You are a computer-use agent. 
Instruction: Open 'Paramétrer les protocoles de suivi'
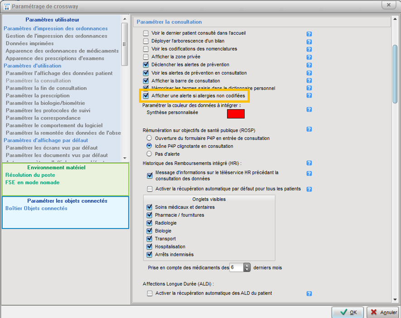pyautogui.click(x=48, y=110)
